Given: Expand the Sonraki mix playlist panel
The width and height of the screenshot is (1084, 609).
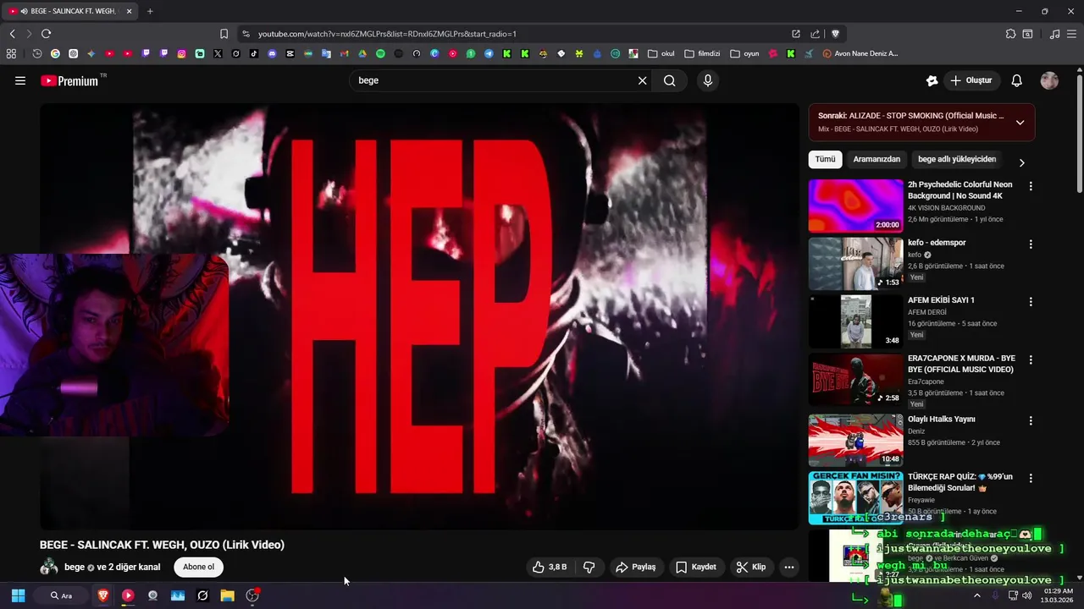Looking at the screenshot, I should [1020, 122].
